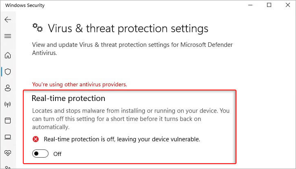
Task: Click the gears icon beside the page heading
Action: [x=38, y=28]
